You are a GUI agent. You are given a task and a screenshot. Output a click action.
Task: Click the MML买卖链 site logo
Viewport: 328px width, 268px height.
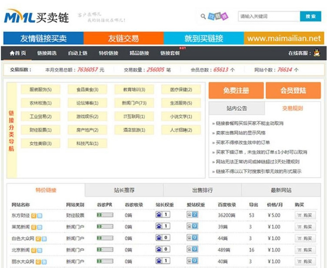[x=36, y=17]
